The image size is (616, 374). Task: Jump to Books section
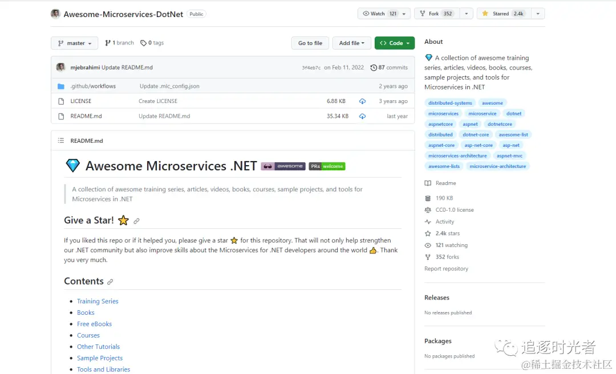[x=86, y=313]
